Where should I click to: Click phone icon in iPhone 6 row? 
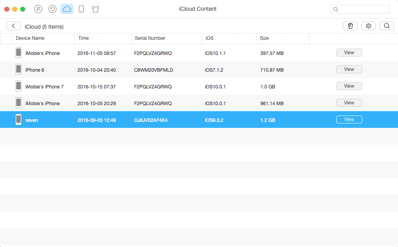pyautogui.click(x=19, y=69)
